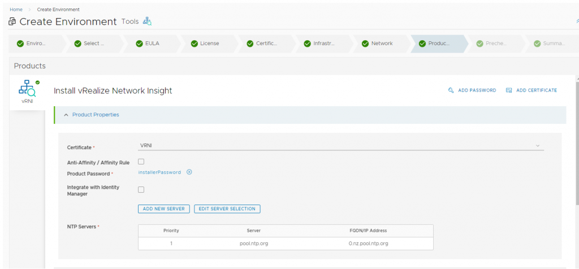Click the vertical scrollbar on the right
579x269 pixels.
(x=577, y=143)
